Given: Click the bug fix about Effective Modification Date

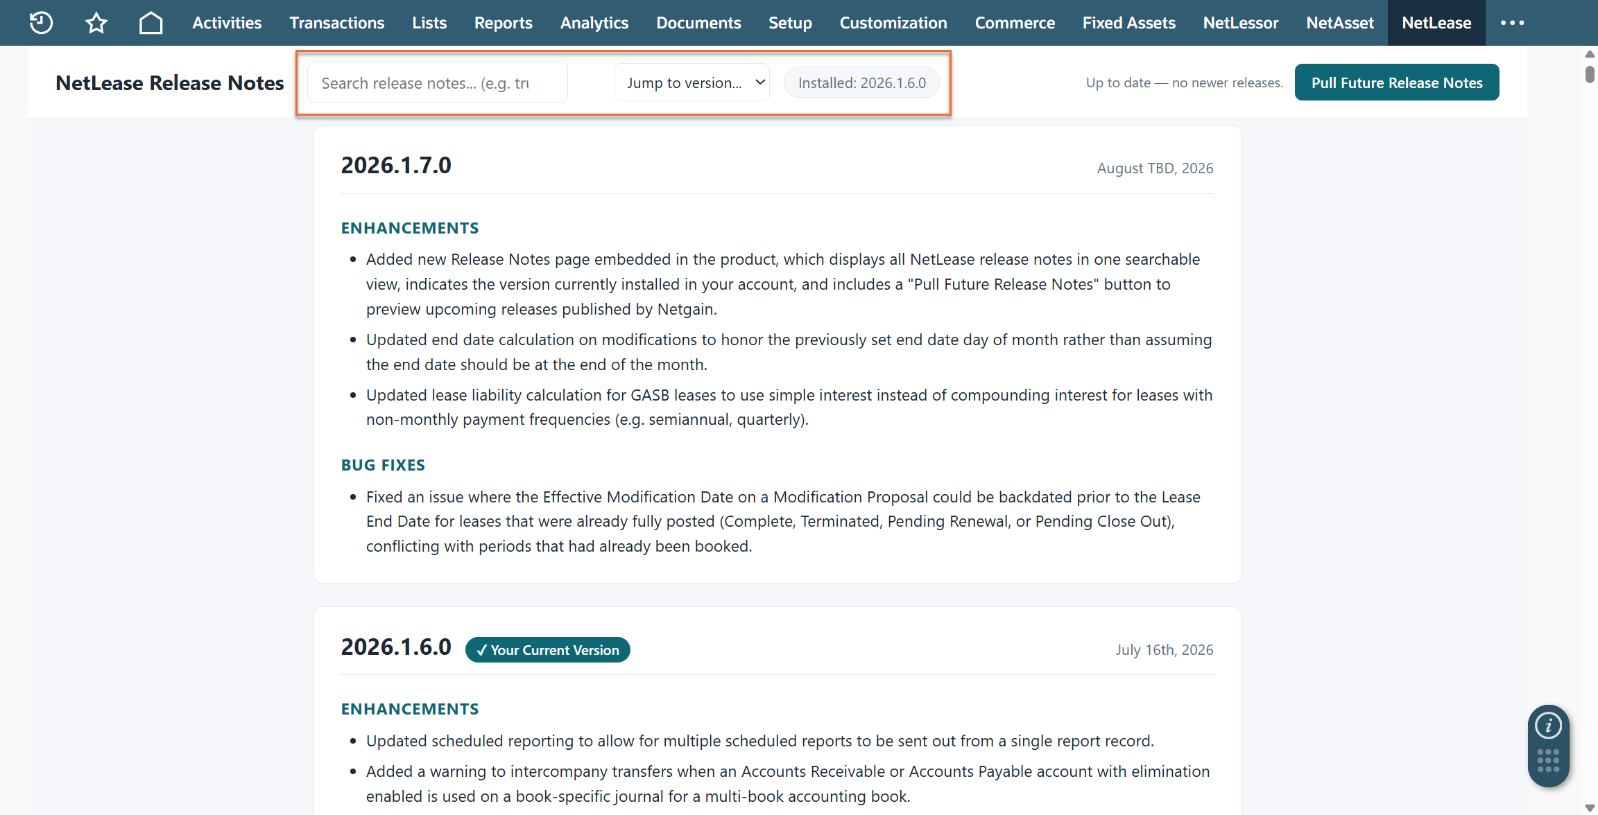Looking at the screenshot, I should click(x=783, y=522).
